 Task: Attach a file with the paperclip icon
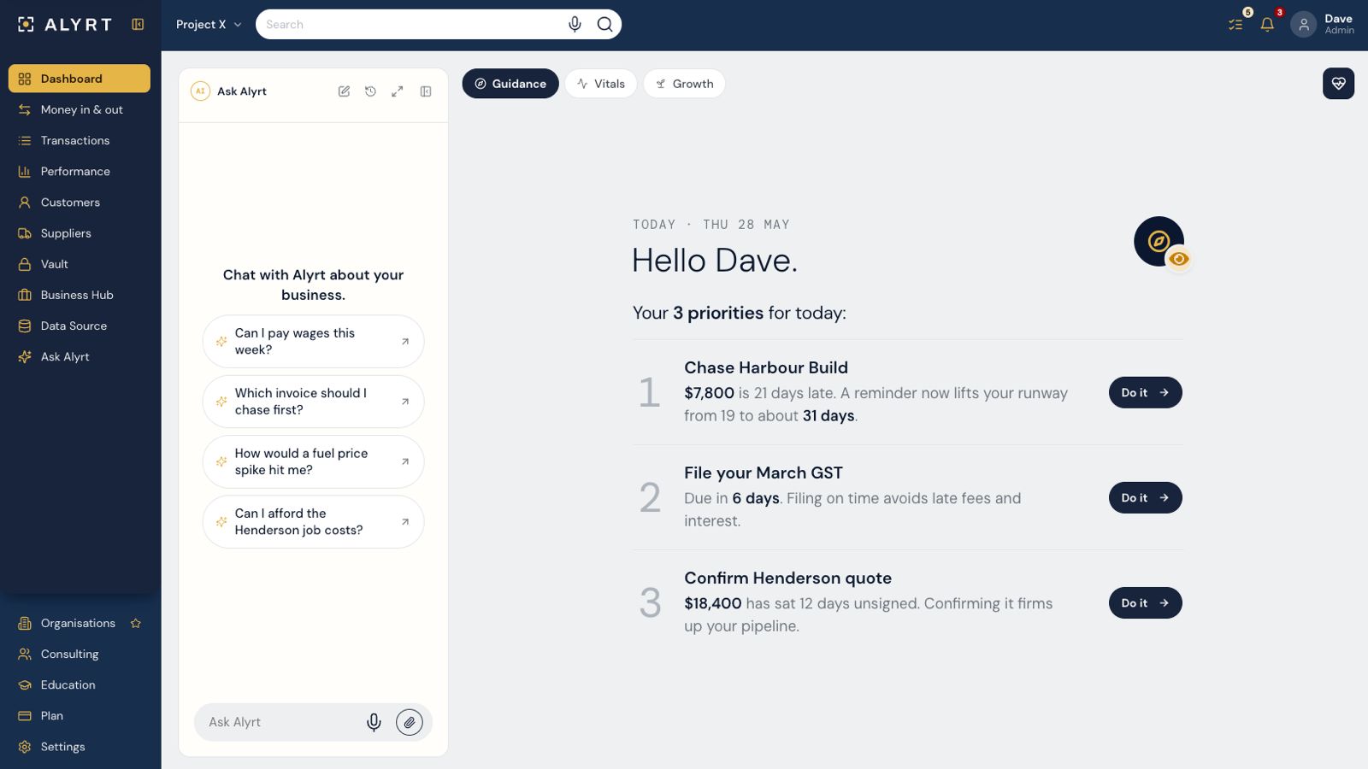pyautogui.click(x=410, y=722)
